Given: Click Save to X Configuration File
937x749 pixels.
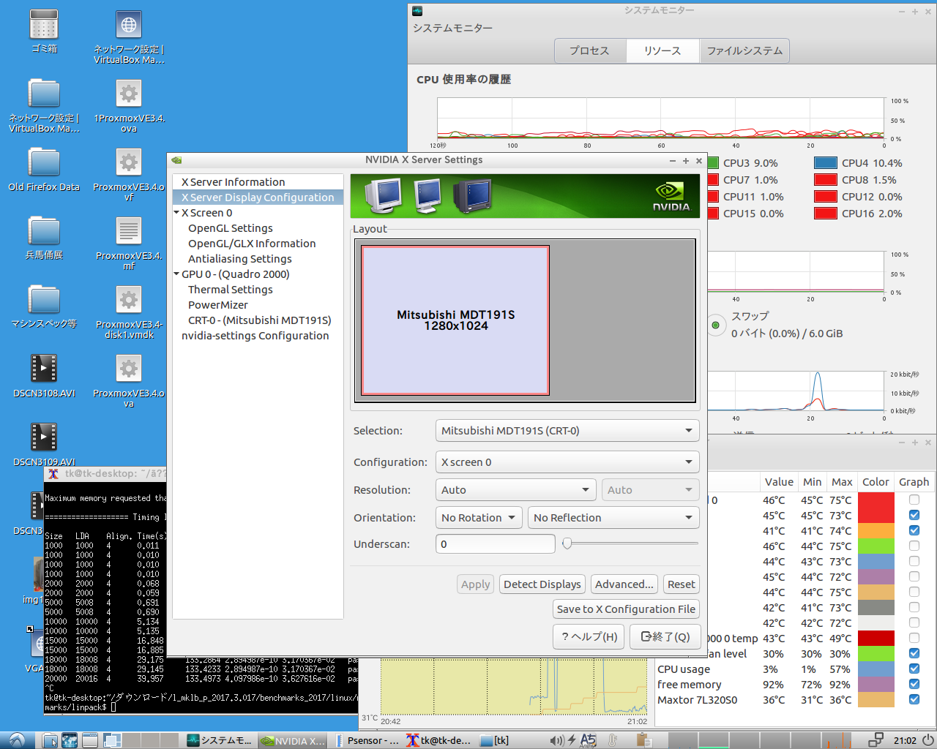Looking at the screenshot, I should 626,609.
